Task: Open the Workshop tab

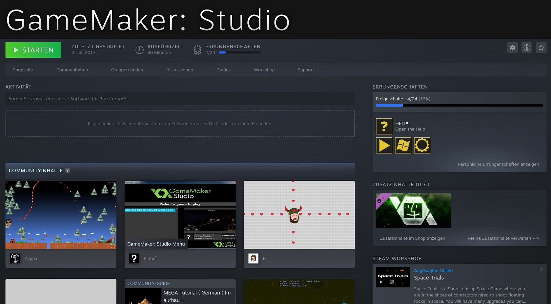Action: (x=264, y=70)
